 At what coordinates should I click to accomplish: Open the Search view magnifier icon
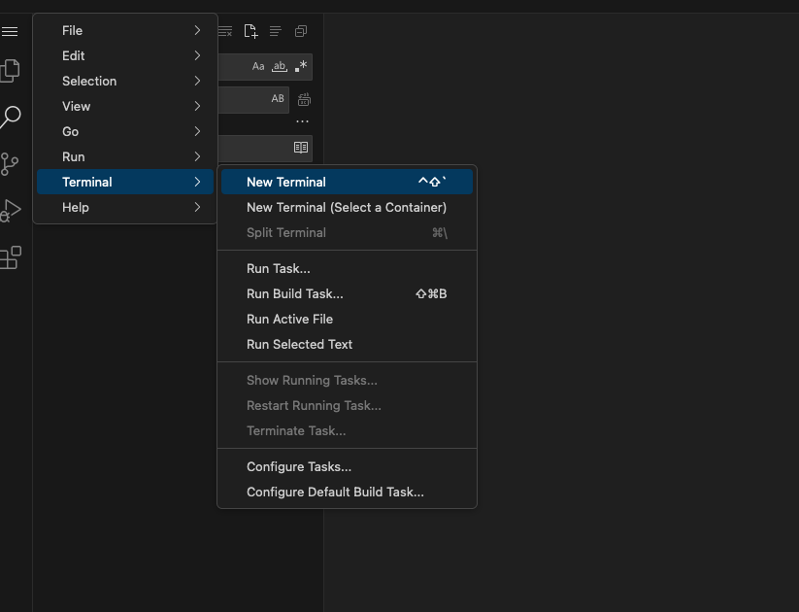[x=10, y=117]
